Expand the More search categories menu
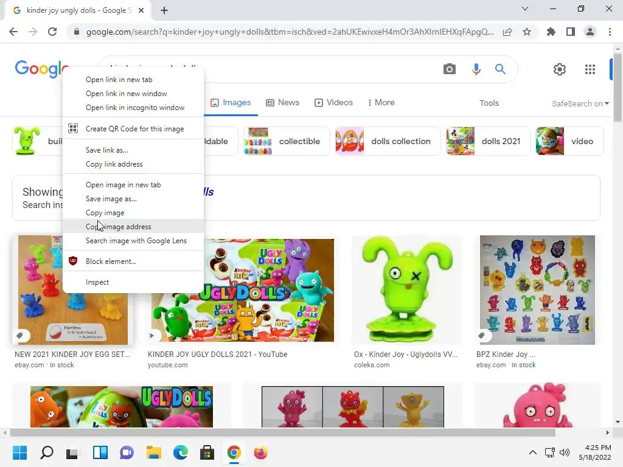623x467 pixels. 381,102
